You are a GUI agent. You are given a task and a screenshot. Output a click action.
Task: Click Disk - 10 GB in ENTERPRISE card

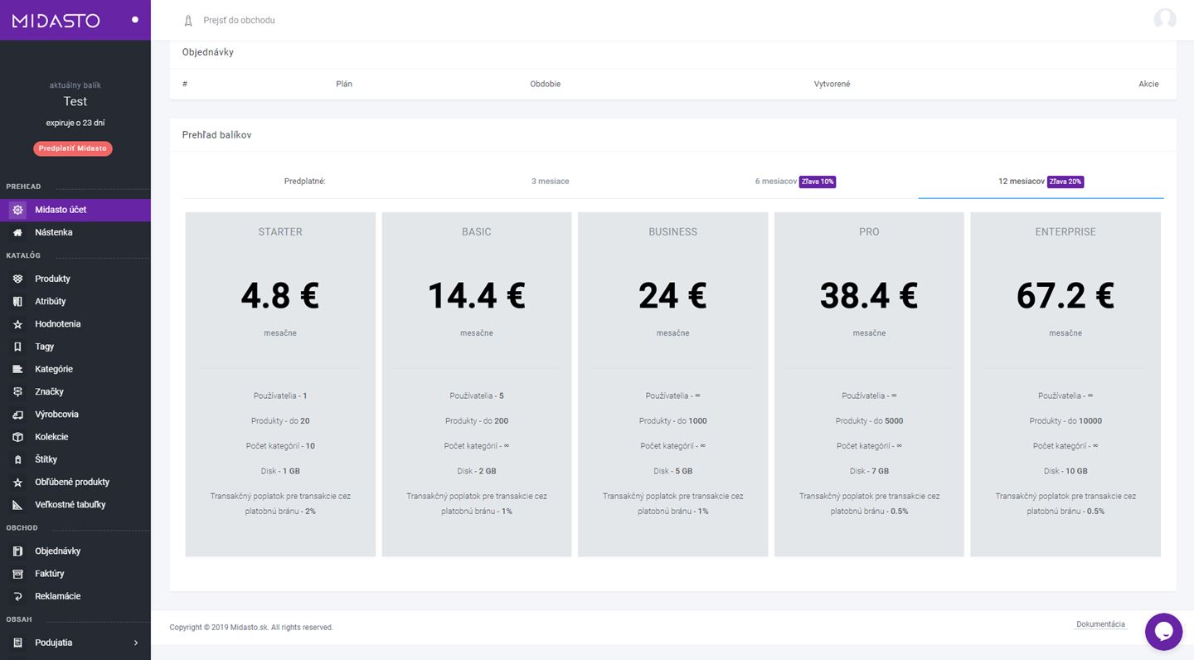coord(1065,471)
